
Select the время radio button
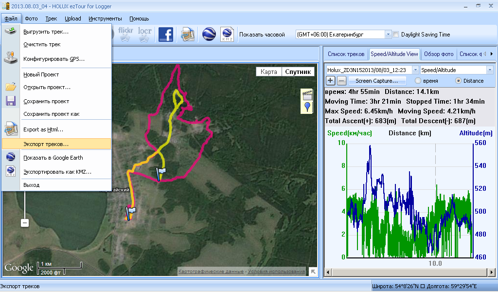tap(418, 81)
